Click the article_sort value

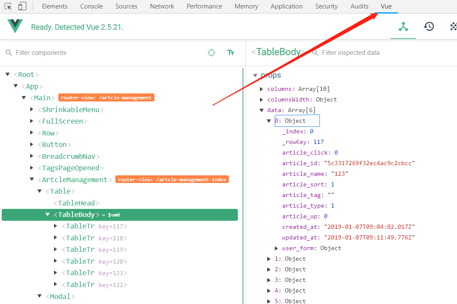tap(333, 184)
